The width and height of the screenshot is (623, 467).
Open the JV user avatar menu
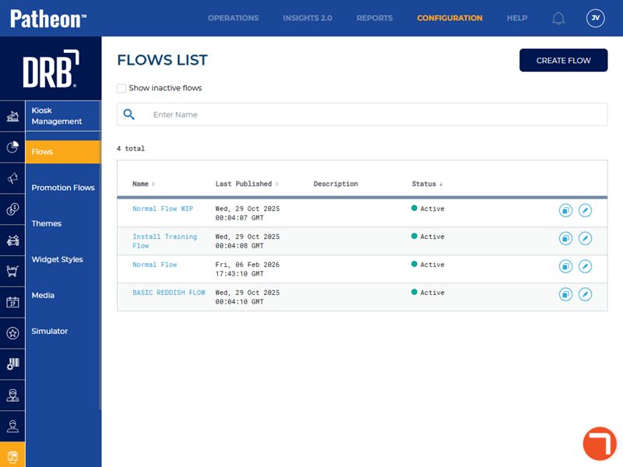(x=595, y=19)
